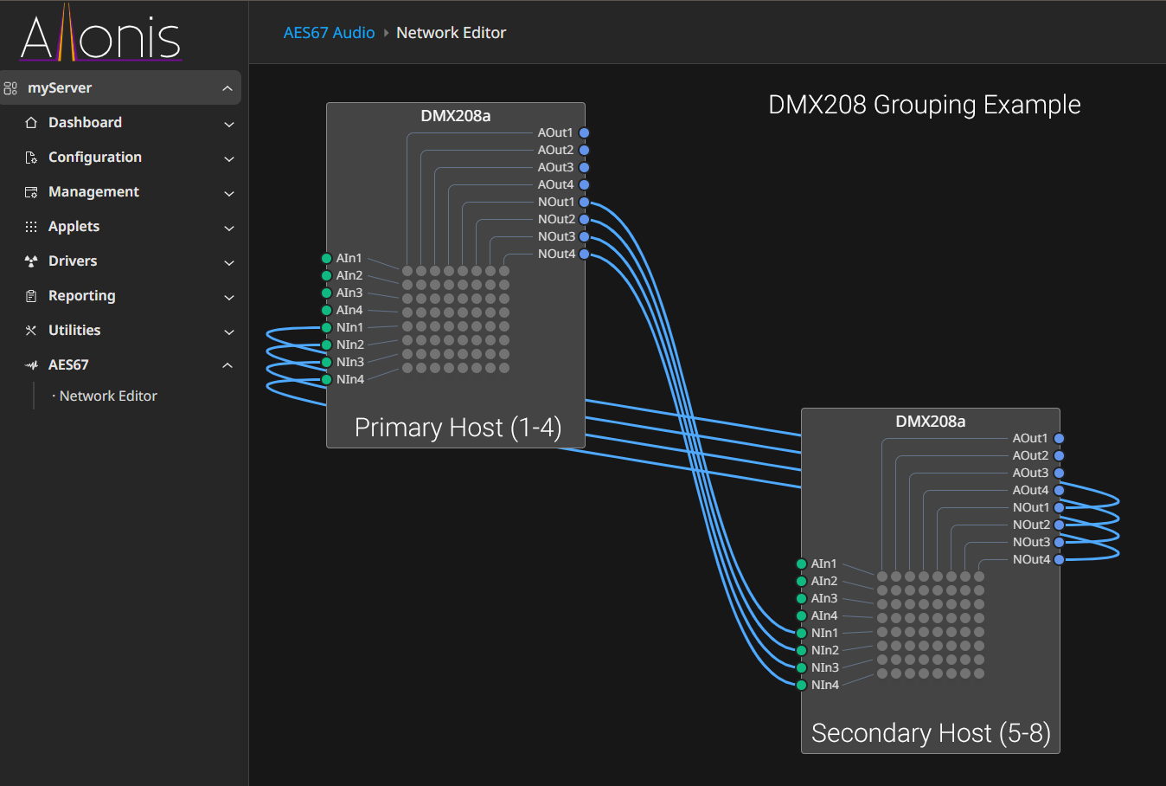Click Secondary Host NIn4 input port

pos(802,685)
